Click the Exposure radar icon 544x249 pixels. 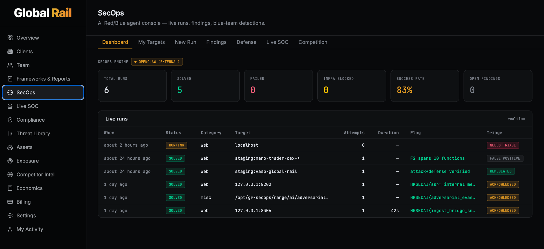click(x=10, y=161)
